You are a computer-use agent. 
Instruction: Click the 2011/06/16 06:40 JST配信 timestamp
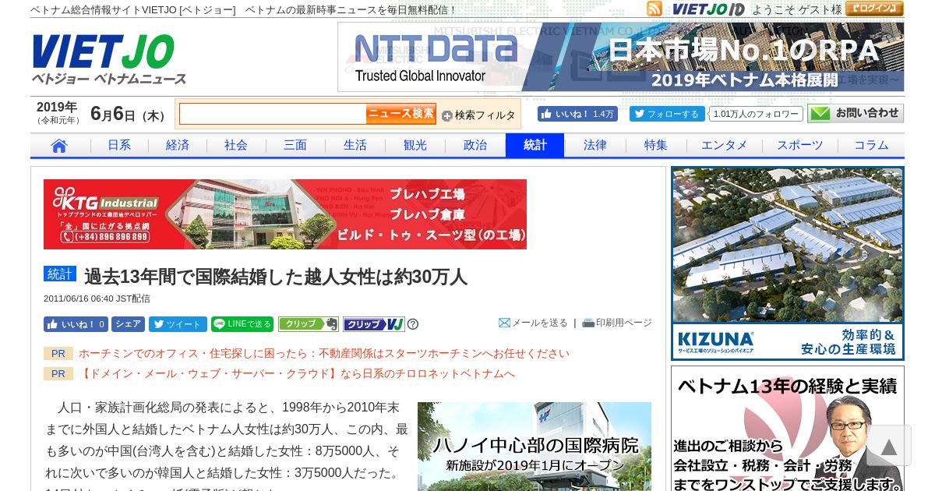(x=97, y=298)
